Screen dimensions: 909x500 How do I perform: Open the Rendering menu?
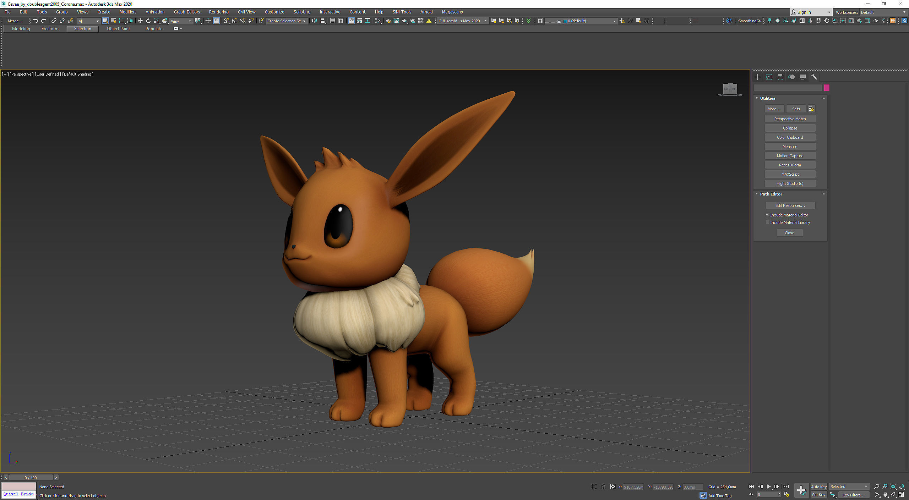pos(218,12)
